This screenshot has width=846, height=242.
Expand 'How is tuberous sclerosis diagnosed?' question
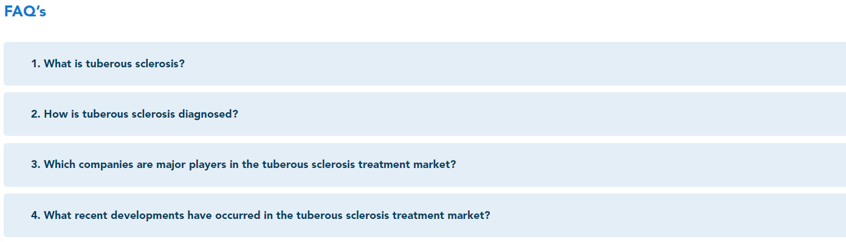point(425,114)
